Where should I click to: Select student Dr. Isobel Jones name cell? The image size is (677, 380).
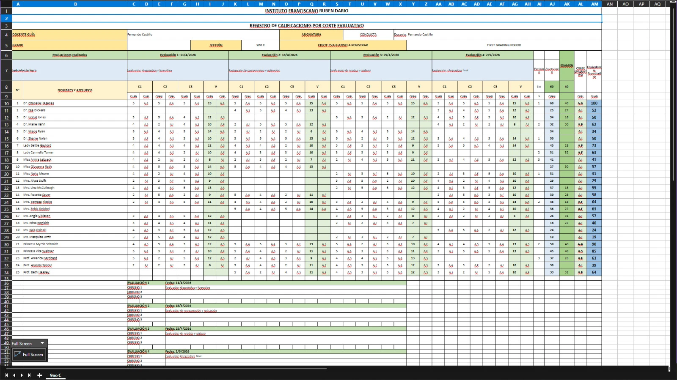point(75,118)
